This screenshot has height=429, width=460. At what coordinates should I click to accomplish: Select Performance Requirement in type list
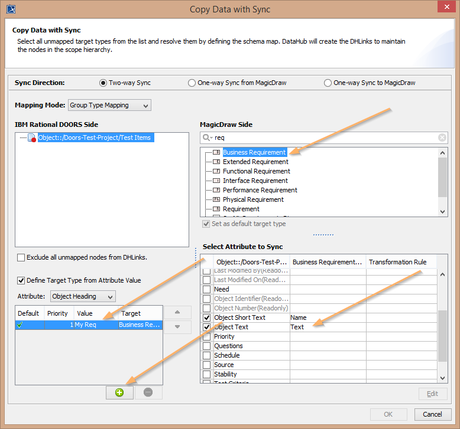coord(260,190)
